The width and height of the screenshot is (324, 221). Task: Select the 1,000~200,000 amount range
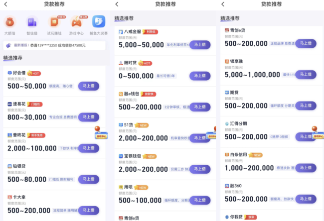click(249, 168)
